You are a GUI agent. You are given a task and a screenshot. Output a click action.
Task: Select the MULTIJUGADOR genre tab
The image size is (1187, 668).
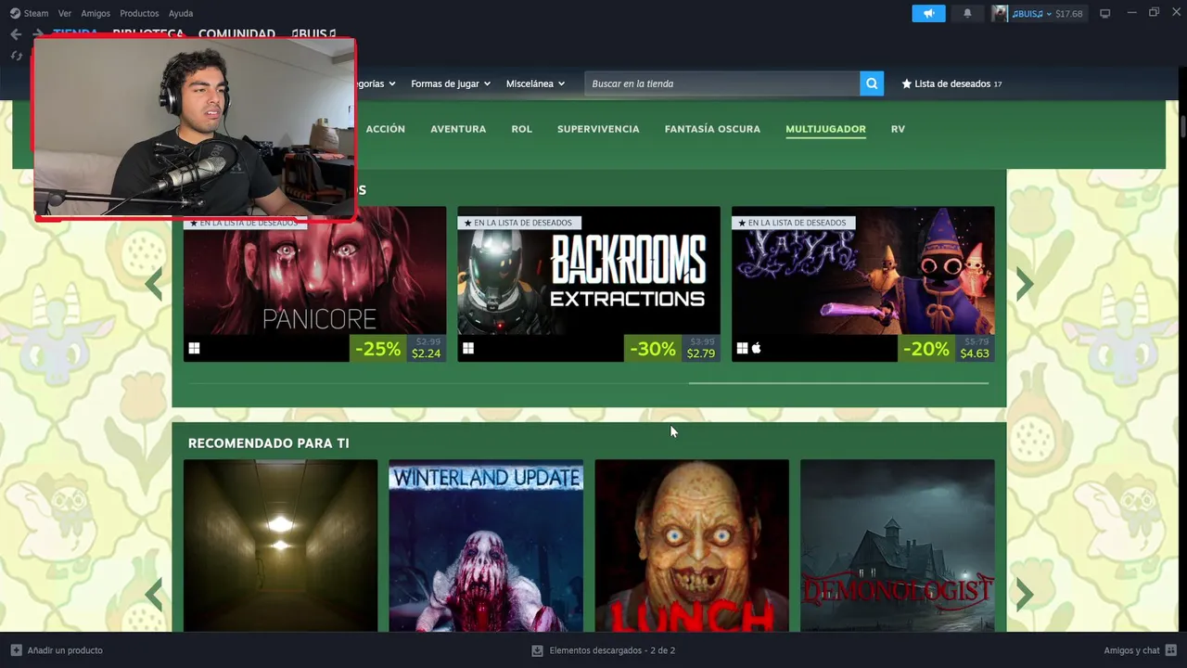(x=825, y=129)
